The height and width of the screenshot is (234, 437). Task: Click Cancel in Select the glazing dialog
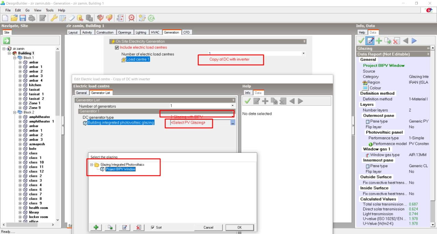(208, 228)
